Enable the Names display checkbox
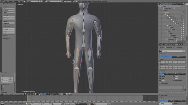The image size is (188, 105). [x=160, y=76]
